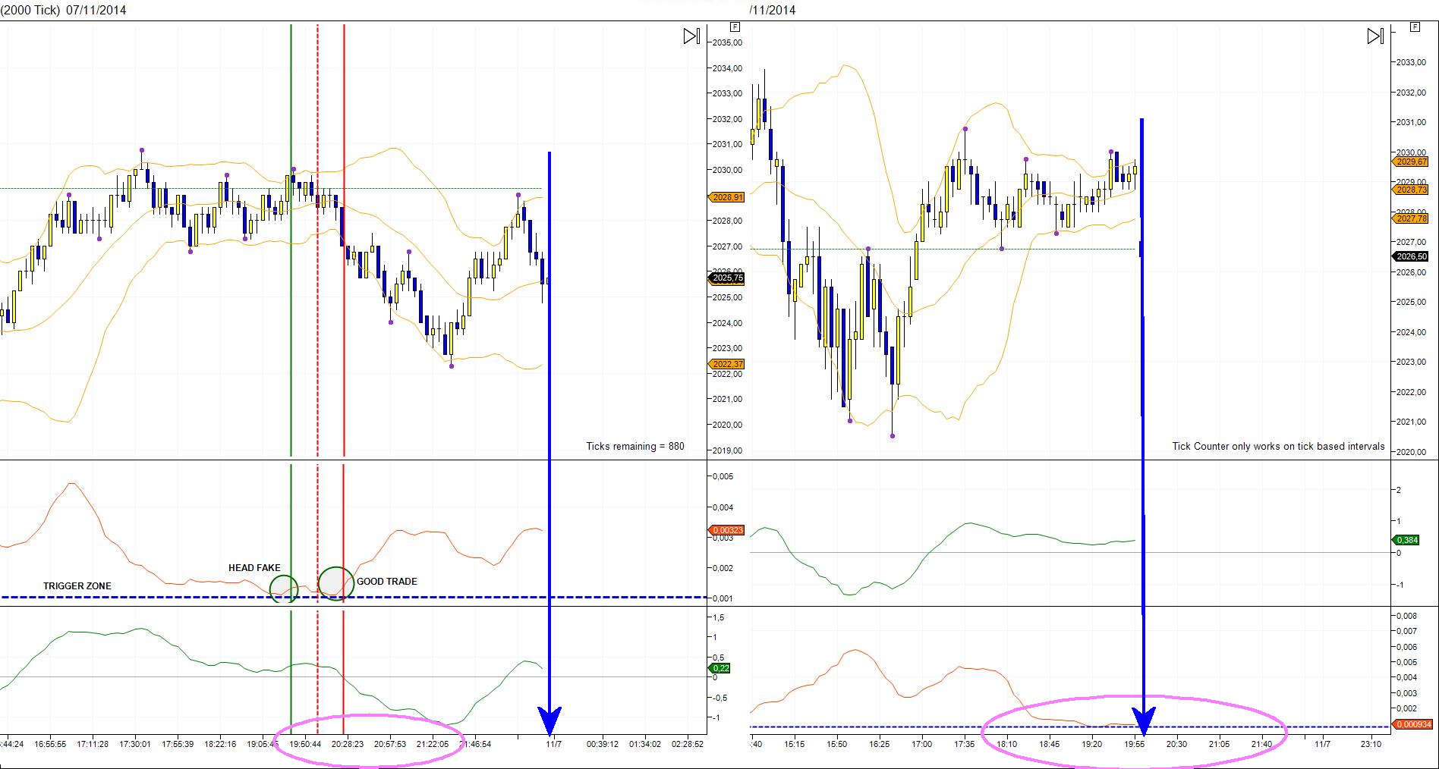This screenshot has height=769, width=1439.
Task: Select the 2028,73 orange price tag
Action: pyautogui.click(x=1412, y=190)
